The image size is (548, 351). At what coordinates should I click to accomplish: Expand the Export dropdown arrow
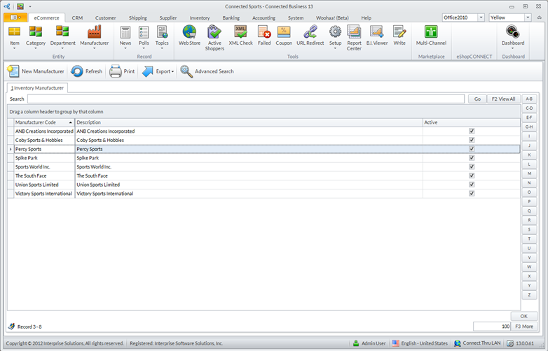click(172, 71)
